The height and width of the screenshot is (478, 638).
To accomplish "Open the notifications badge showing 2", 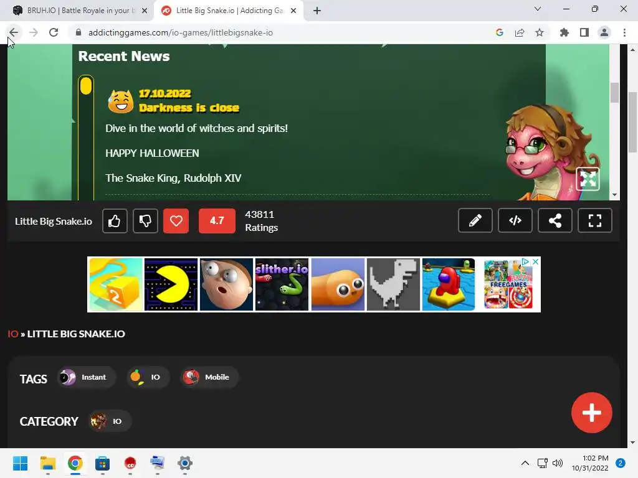I will coord(621,463).
